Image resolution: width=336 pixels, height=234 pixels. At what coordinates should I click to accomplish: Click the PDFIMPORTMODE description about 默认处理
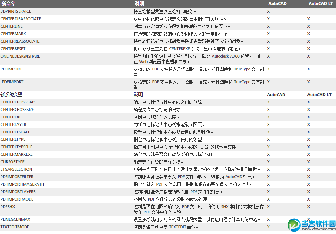coord(171,200)
